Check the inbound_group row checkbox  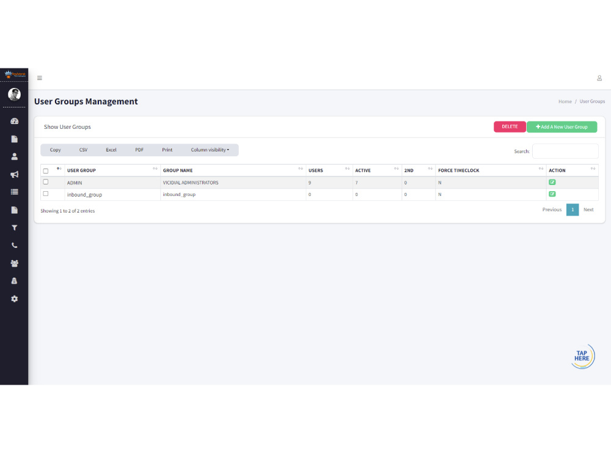[x=46, y=194]
